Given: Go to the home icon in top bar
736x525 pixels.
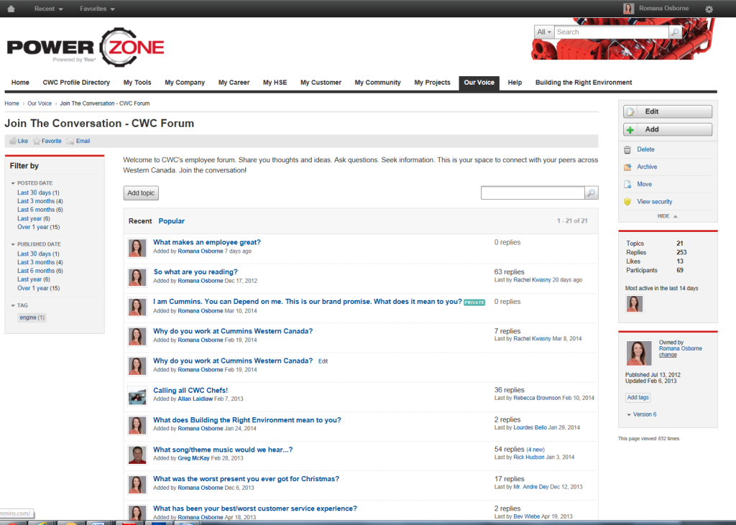Looking at the screenshot, I should (11, 9).
